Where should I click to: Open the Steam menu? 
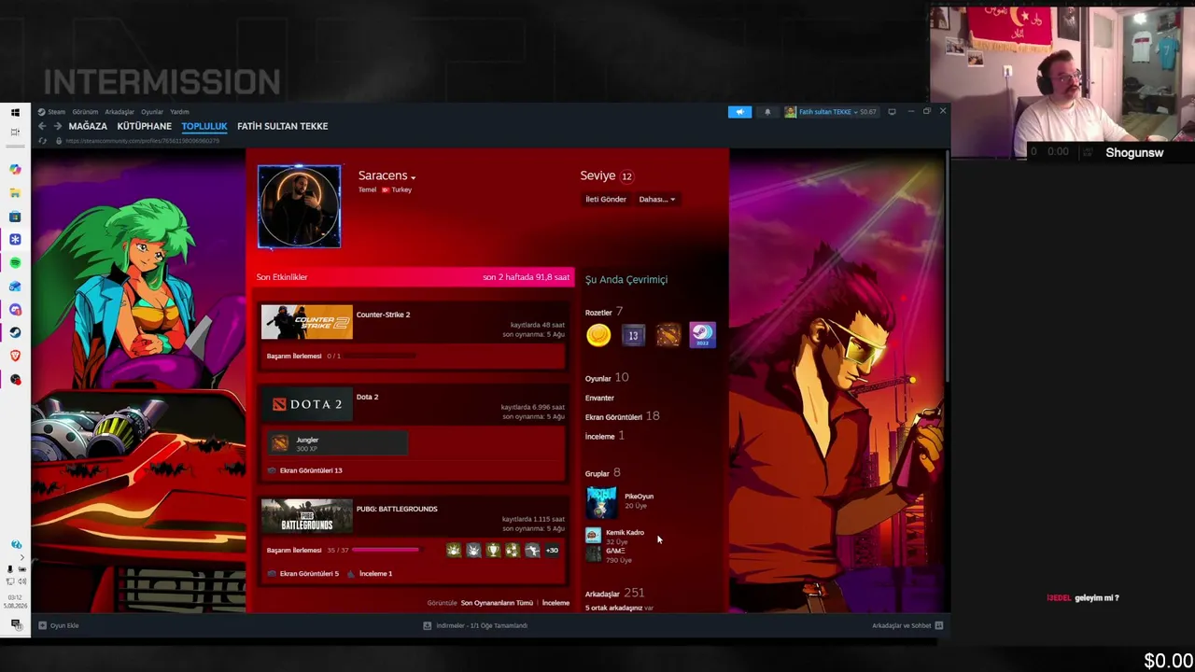56,112
